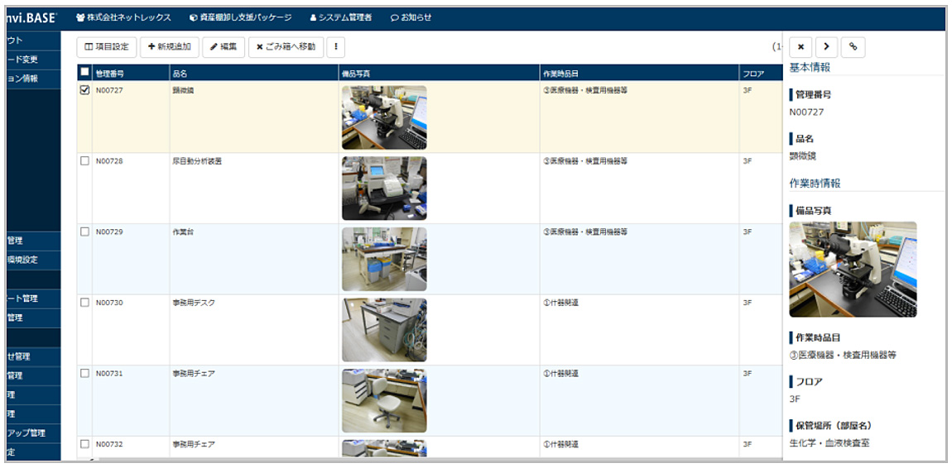Click 生化学・血液検査室 room name value
The width and height of the screenshot is (952, 468).
click(829, 443)
